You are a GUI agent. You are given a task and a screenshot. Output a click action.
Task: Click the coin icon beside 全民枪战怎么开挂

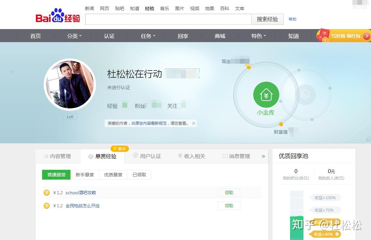(47, 206)
